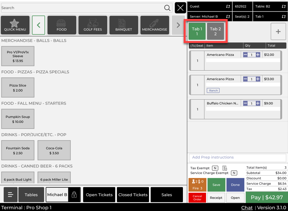This screenshot has width=288, height=211.
Task: Click the lock icon beside Michael B
Action: [74, 195]
